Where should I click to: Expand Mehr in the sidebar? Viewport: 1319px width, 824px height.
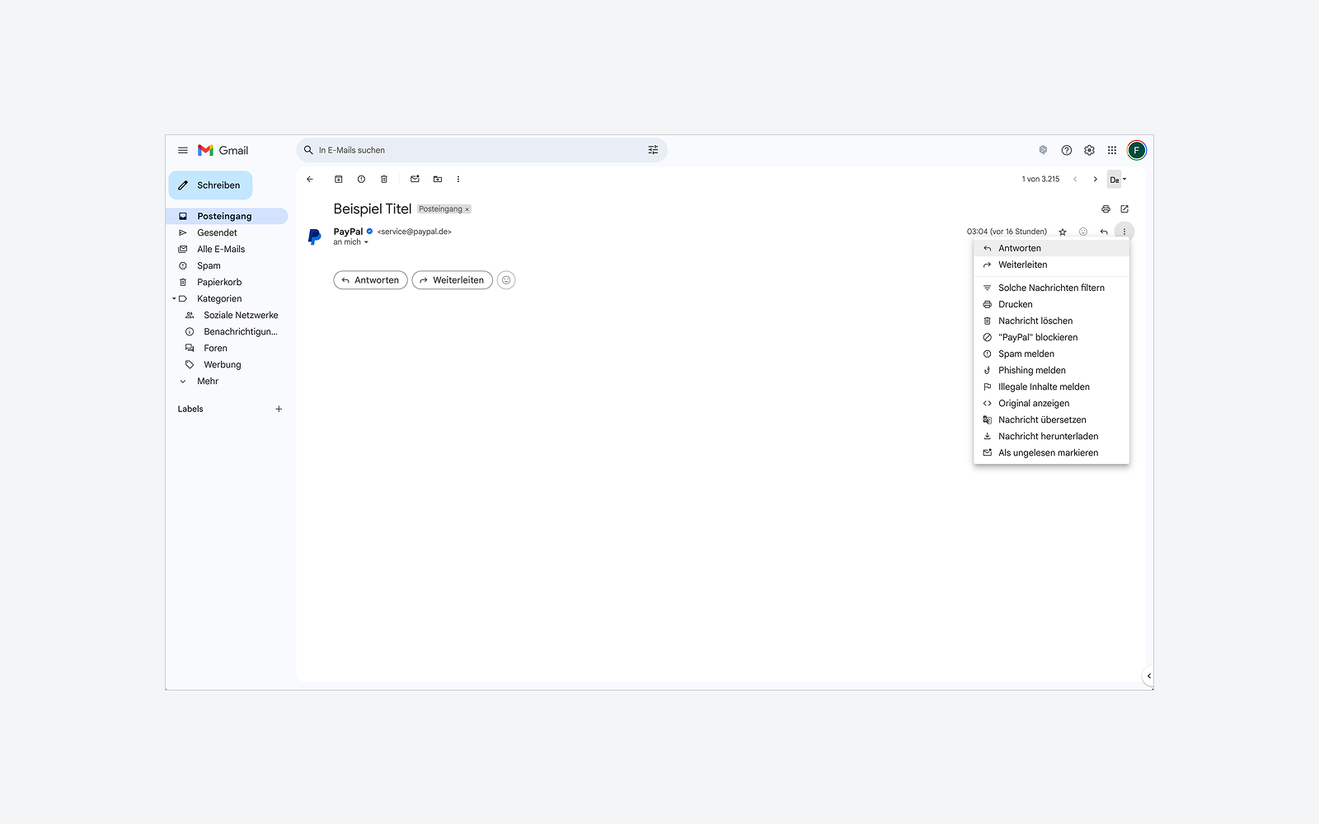[x=208, y=381]
